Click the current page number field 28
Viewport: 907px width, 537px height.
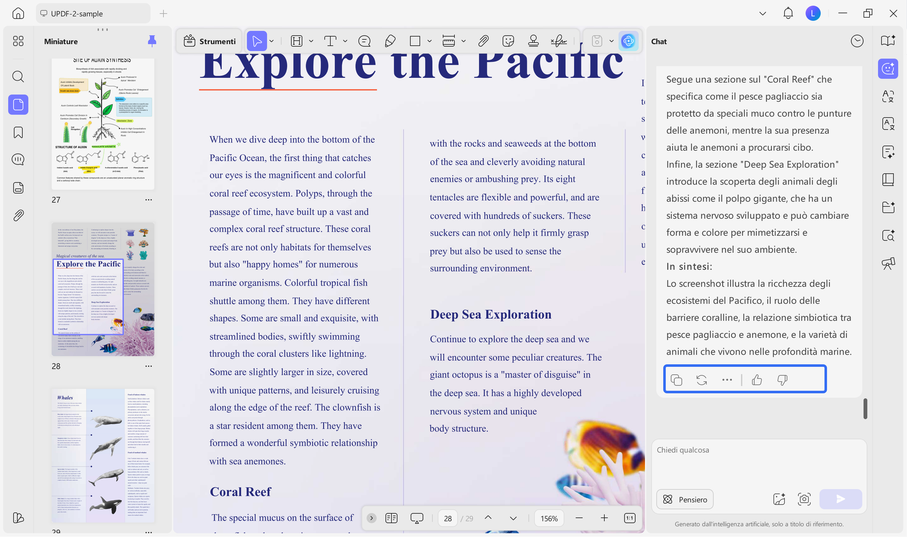[448, 518]
